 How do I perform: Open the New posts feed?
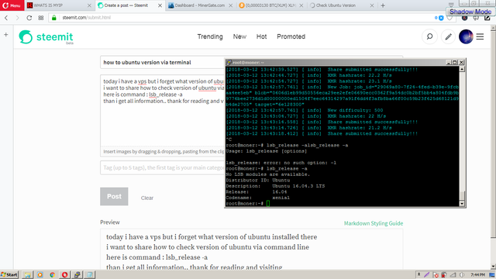coord(239,36)
